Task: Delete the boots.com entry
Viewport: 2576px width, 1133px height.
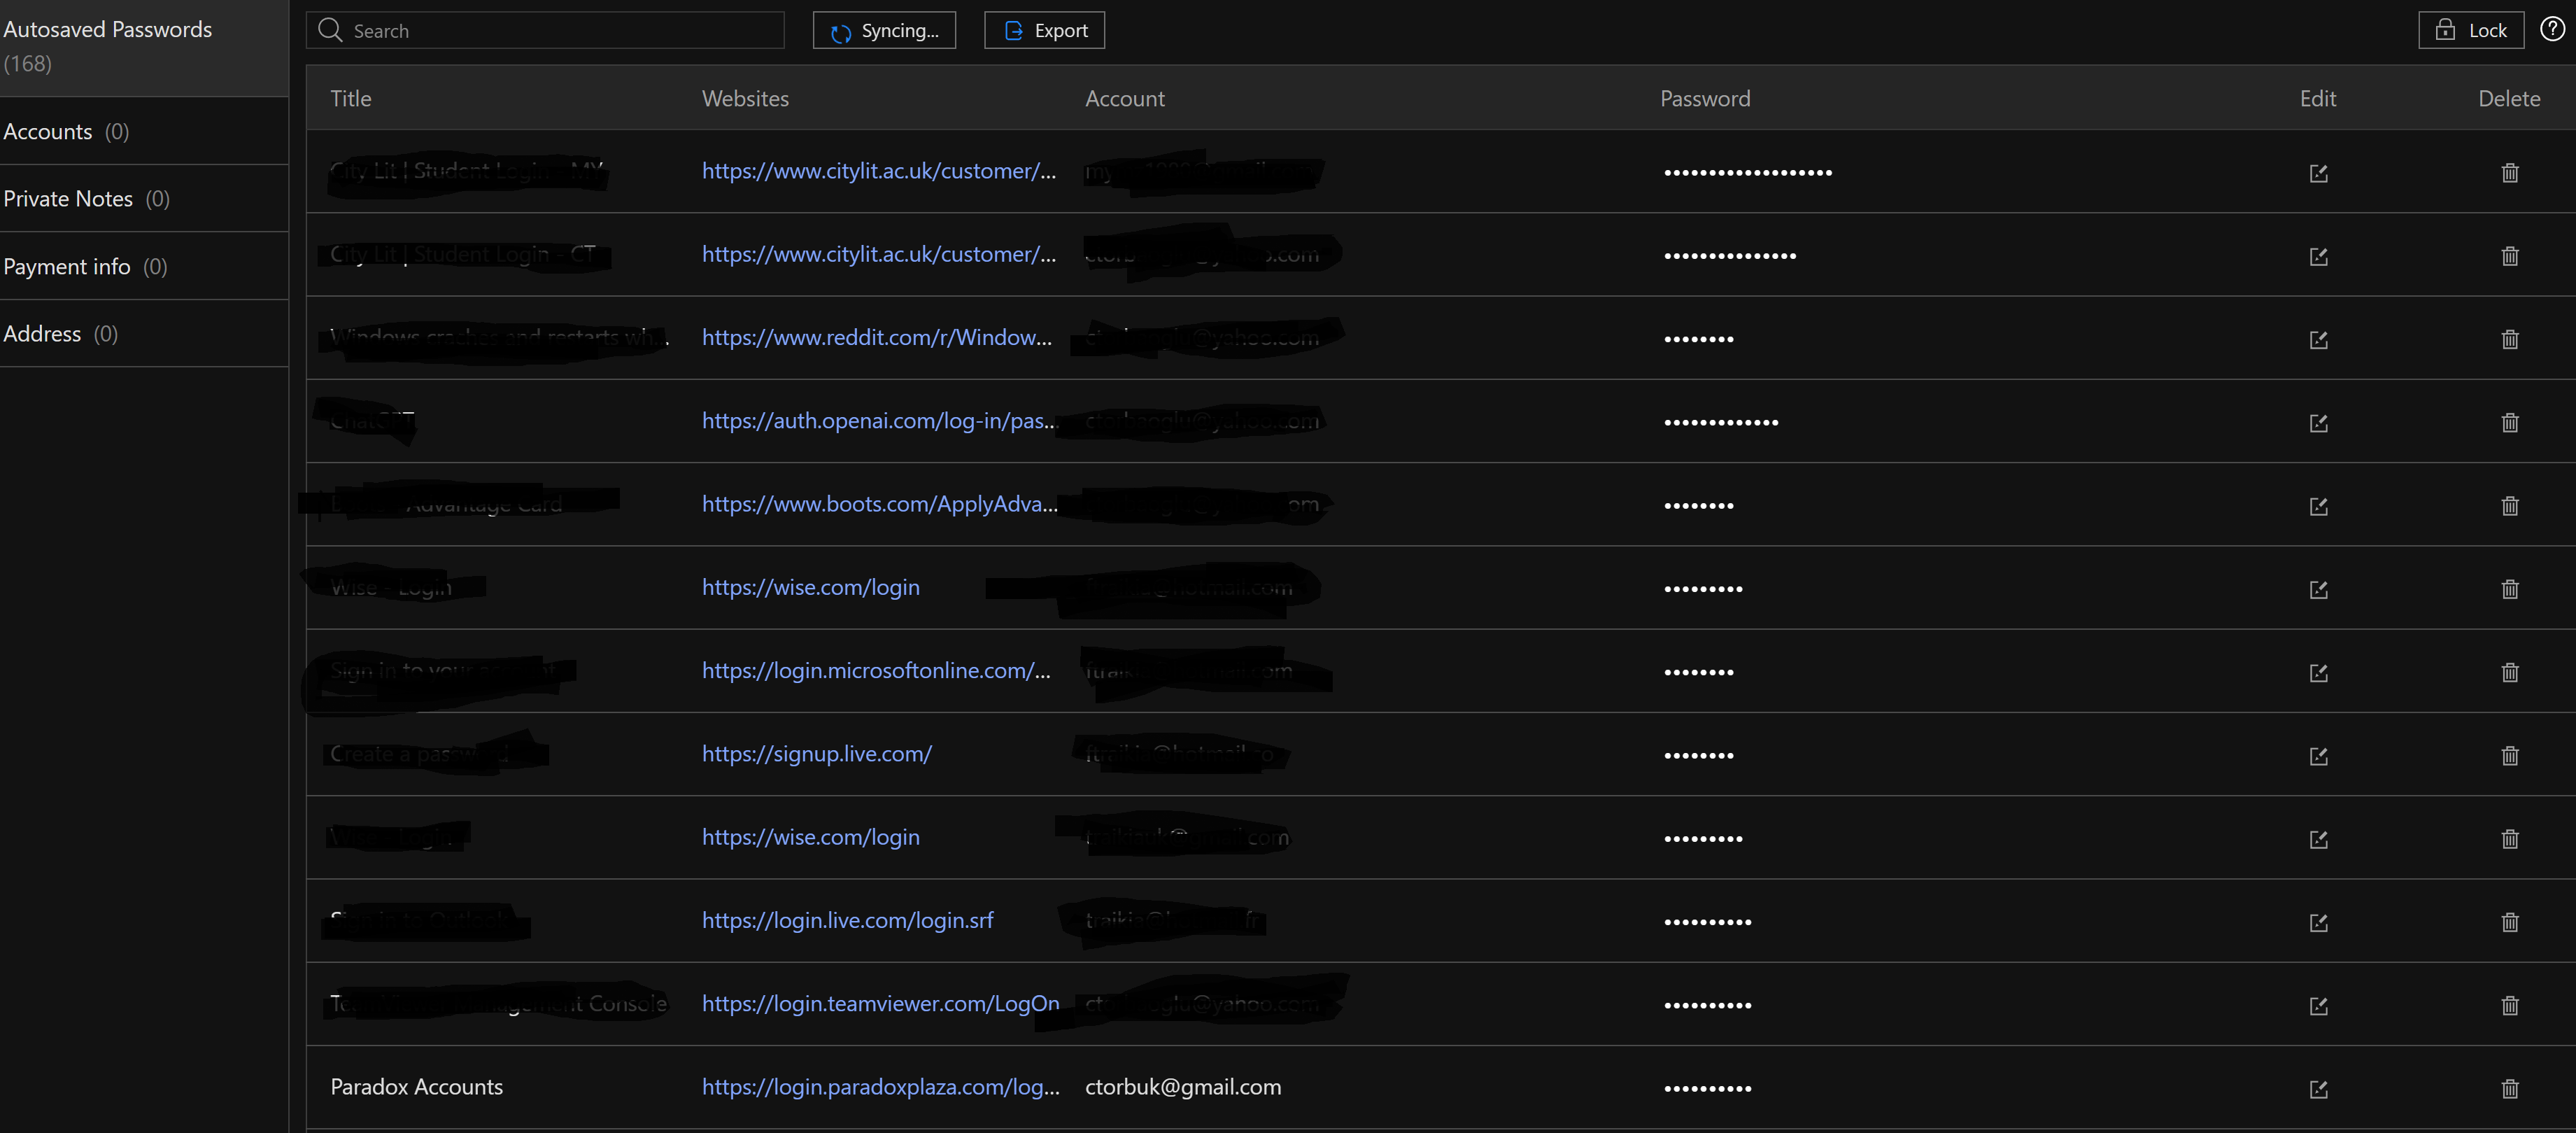Action: (x=2509, y=506)
